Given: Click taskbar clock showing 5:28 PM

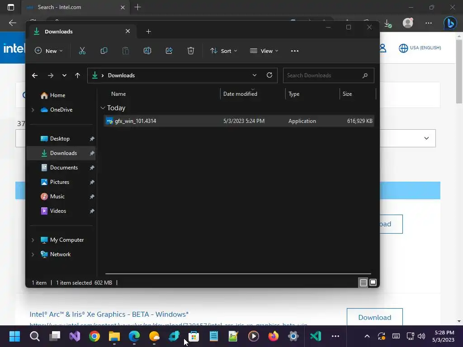Looking at the screenshot, I should point(443,336).
